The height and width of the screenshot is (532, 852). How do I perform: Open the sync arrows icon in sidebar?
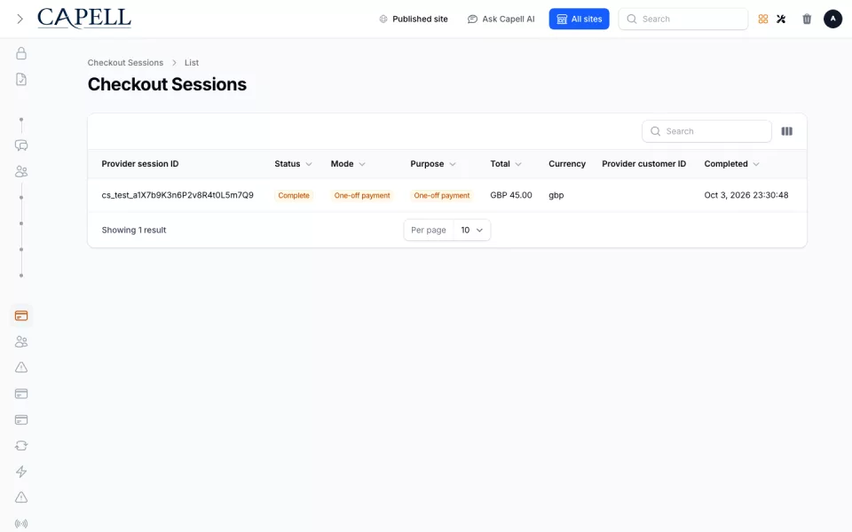click(x=21, y=446)
